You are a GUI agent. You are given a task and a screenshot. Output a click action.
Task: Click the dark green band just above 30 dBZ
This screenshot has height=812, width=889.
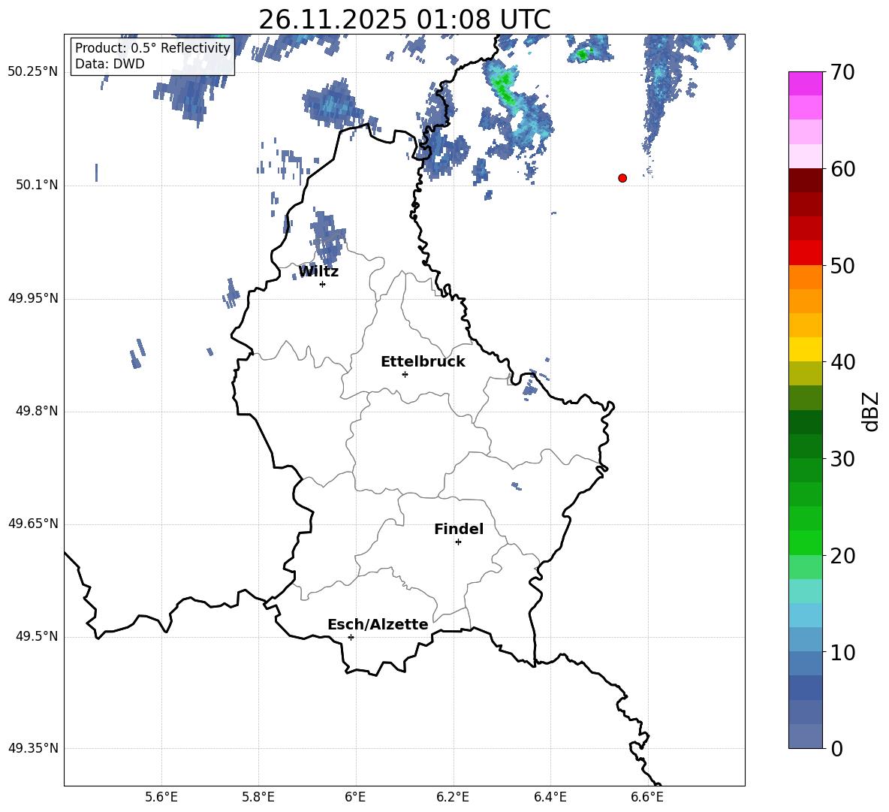pyautogui.click(x=805, y=445)
